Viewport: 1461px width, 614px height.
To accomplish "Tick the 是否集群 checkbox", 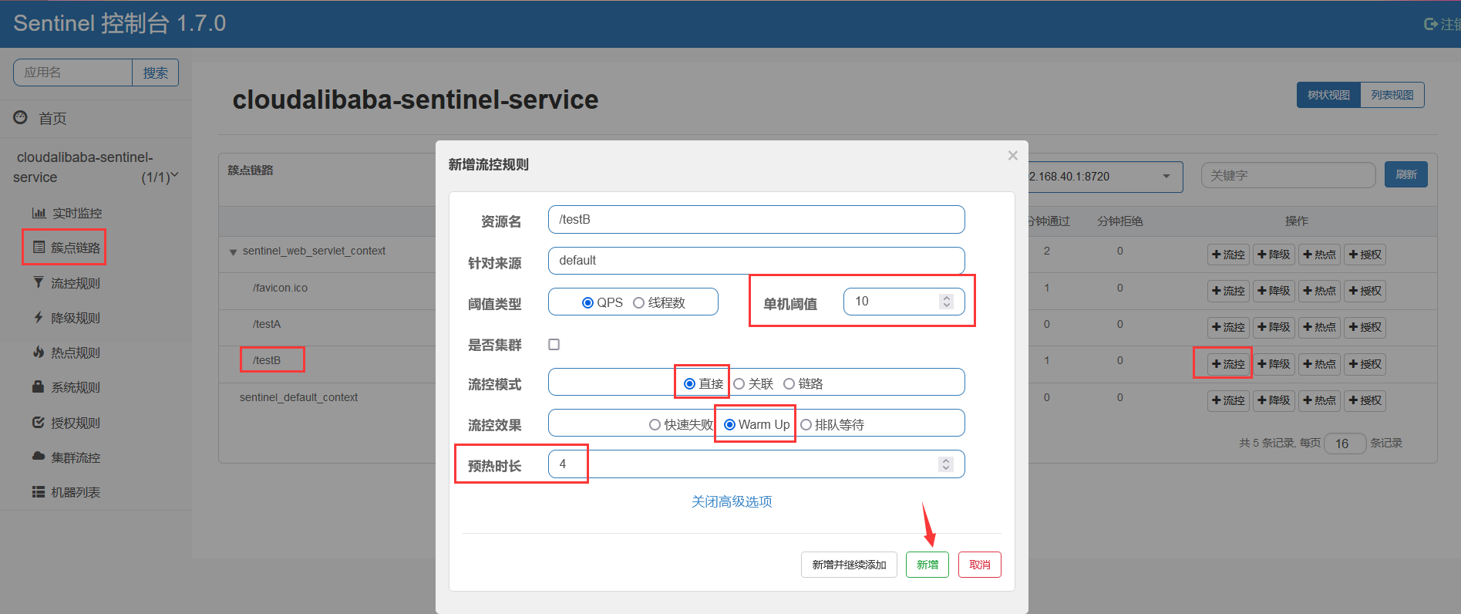I will [x=554, y=345].
